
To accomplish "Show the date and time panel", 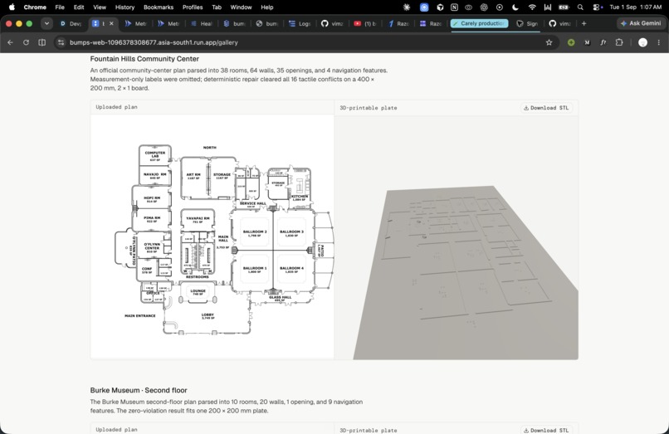I will pyautogui.click(x=635, y=7).
